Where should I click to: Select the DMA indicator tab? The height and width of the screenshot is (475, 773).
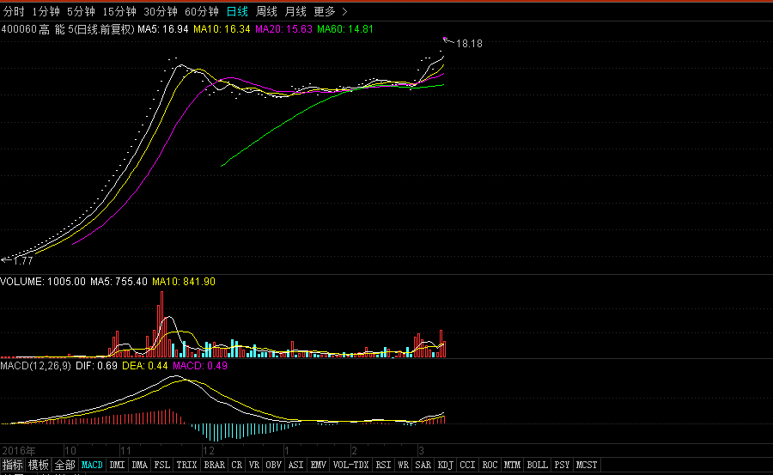pyautogui.click(x=139, y=465)
